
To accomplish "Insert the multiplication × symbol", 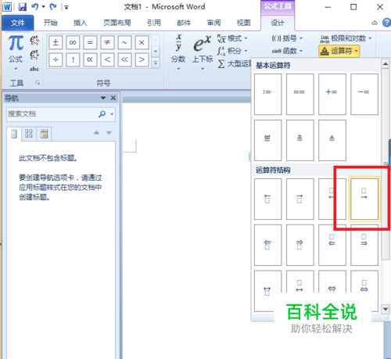I will 142,42.
